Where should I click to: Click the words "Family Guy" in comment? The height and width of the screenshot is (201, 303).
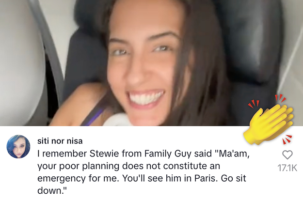(168, 154)
